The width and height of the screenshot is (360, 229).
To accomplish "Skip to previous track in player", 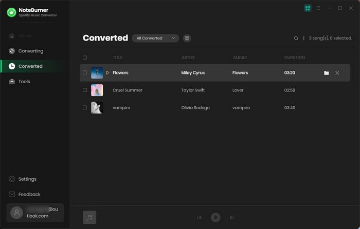I will (x=199, y=217).
